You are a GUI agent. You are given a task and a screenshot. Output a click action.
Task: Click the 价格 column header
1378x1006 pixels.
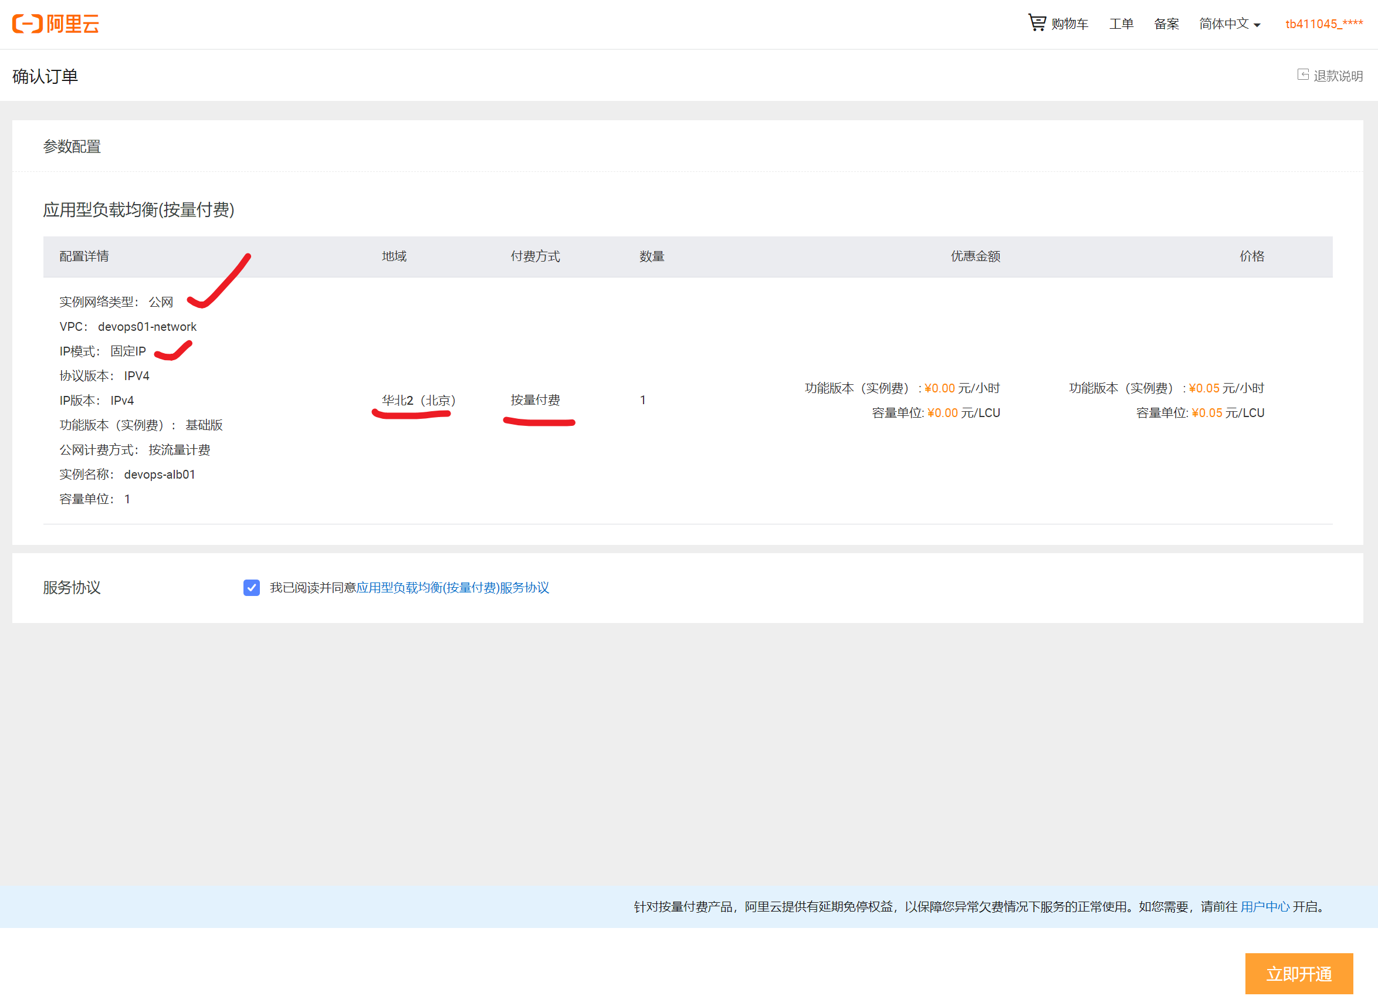click(x=1251, y=256)
